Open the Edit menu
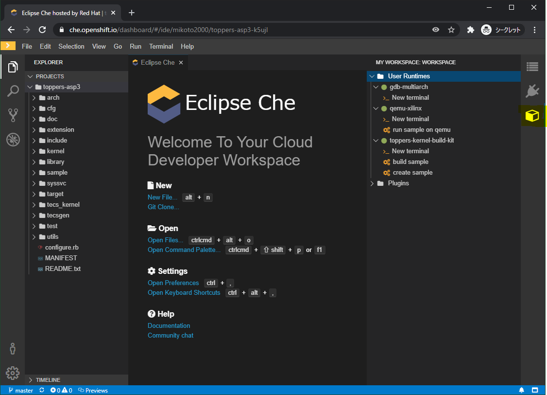The width and height of the screenshot is (547, 395). coord(45,46)
